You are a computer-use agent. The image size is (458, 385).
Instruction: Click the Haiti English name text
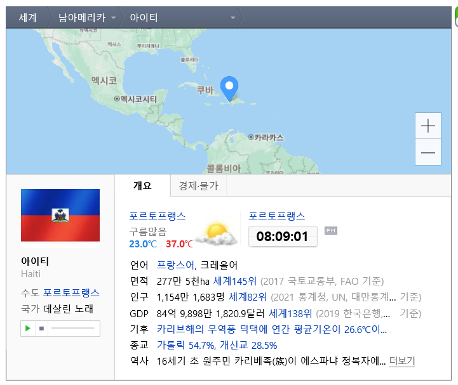pos(30,274)
